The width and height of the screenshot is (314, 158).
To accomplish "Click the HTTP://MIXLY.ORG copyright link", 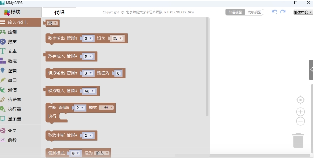I will click(x=179, y=12).
